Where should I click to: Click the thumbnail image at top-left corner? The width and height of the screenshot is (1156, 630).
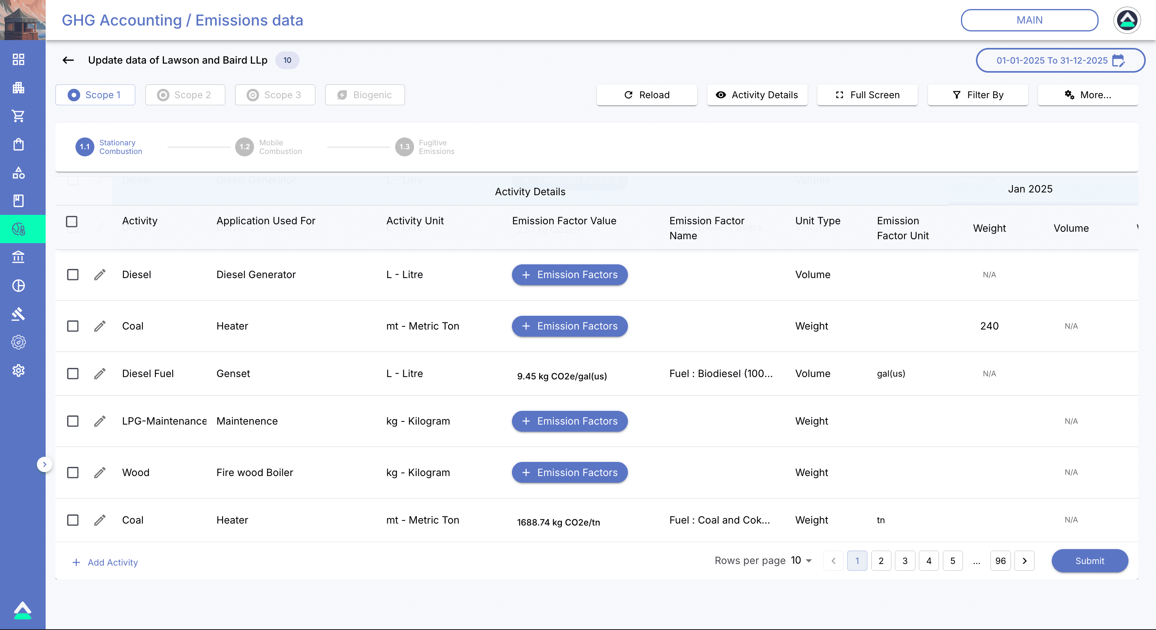22,20
